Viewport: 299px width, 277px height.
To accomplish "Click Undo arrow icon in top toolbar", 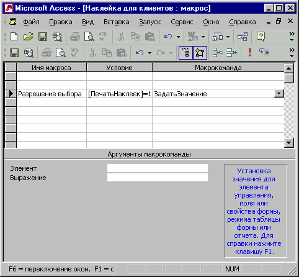I will (x=168, y=37).
